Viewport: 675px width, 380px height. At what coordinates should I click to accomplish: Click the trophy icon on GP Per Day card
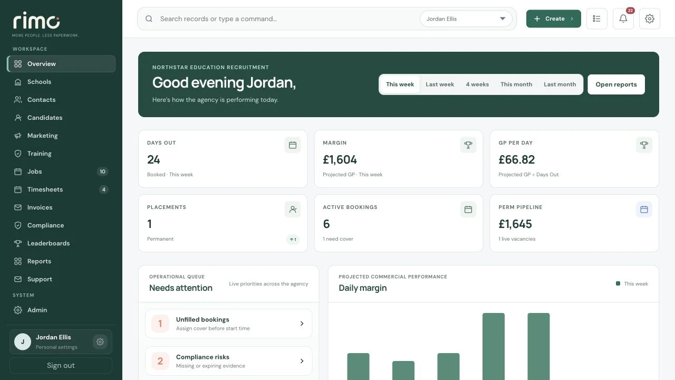(644, 145)
